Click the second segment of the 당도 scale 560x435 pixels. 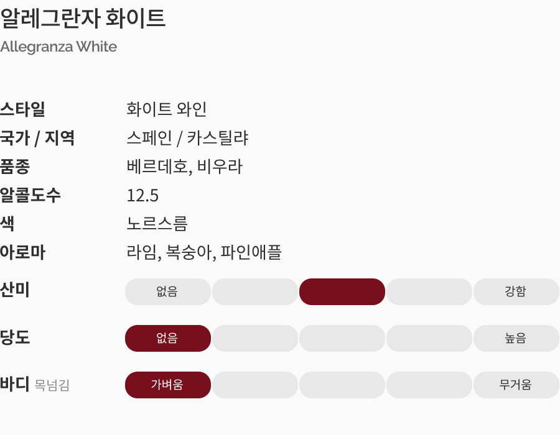[255, 339]
